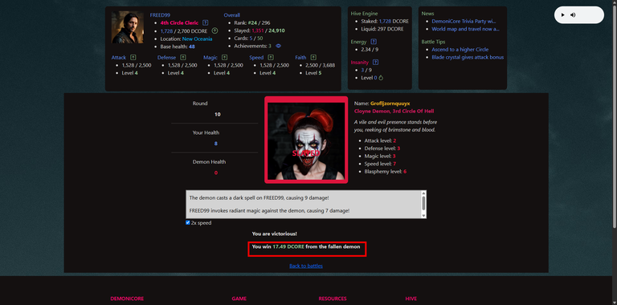Screen dimensions: 617x305
Task: Play the audio player
Action: pyautogui.click(x=562, y=15)
